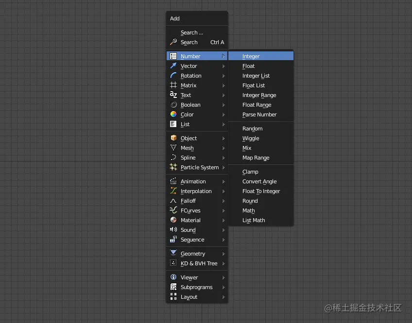Screen dimensions: 412x323
Task: Select Wiggle entry
Action: tap(260, 138)
